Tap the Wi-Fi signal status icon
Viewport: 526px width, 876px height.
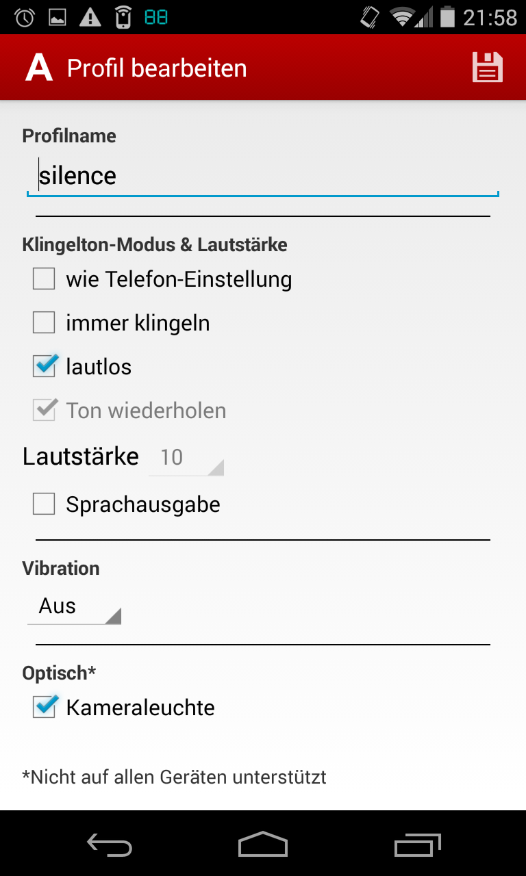(x=404, y=17)
